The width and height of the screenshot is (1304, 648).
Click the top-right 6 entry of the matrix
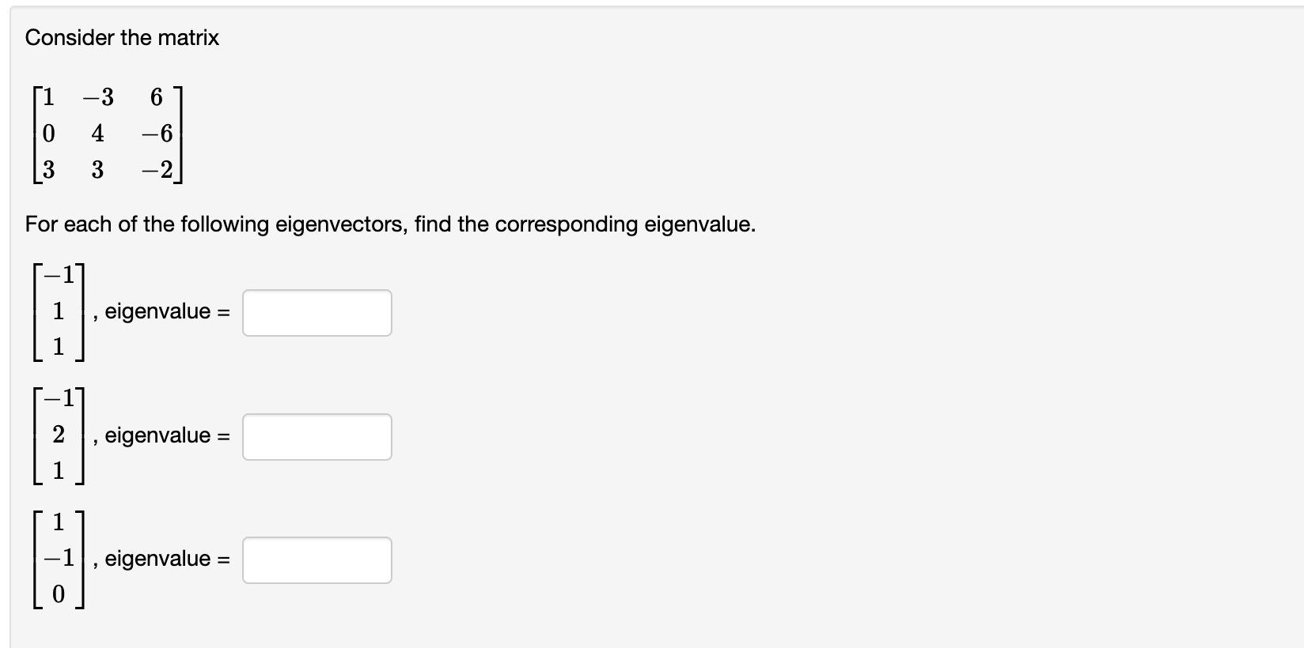156,97
